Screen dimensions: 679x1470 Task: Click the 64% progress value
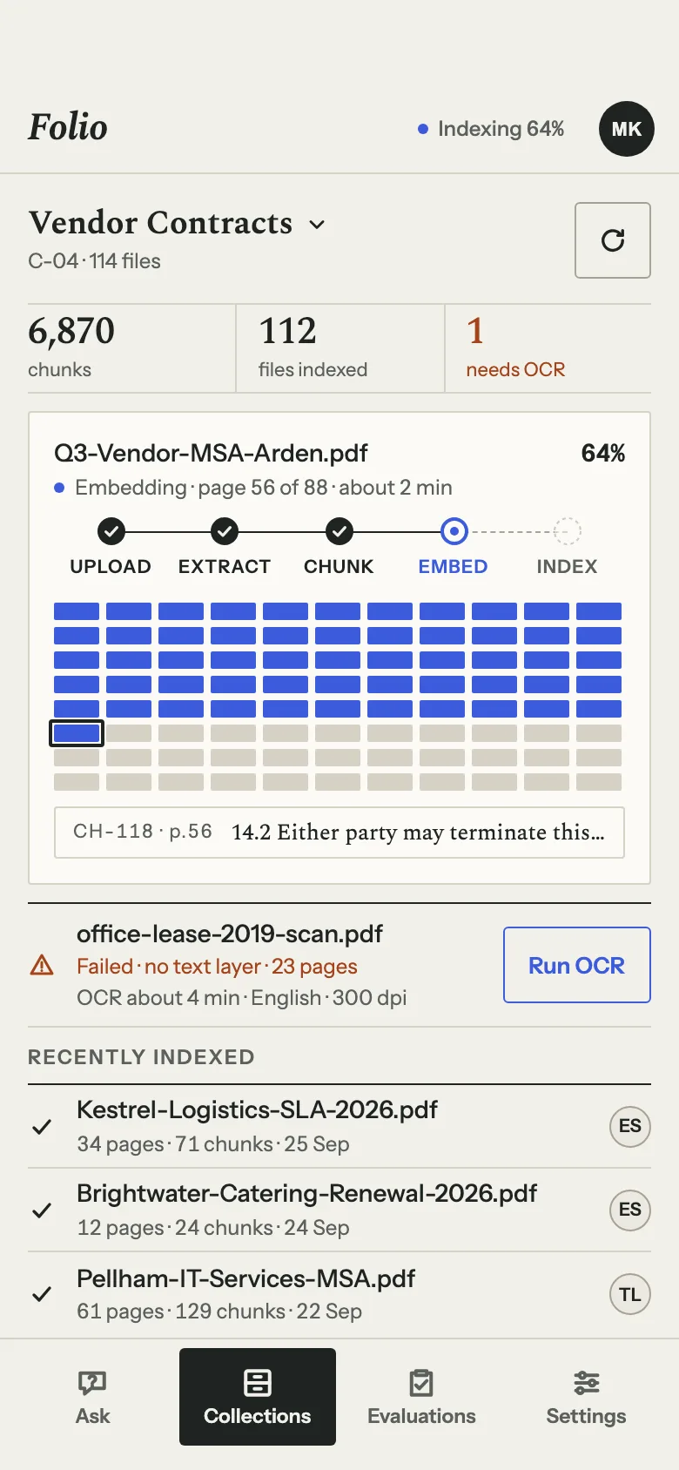603,453
